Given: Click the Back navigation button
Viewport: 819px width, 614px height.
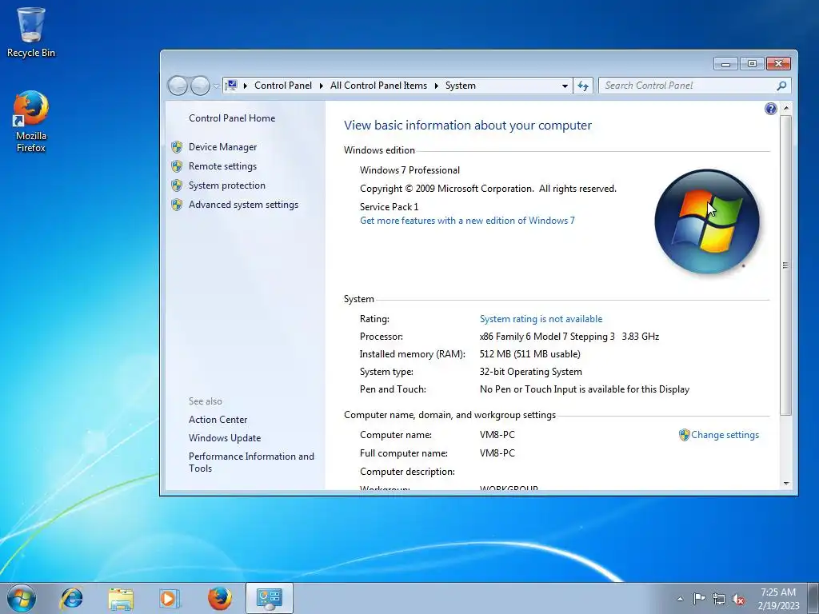Looking at the screenshot, I should click(x=178, y=86).
